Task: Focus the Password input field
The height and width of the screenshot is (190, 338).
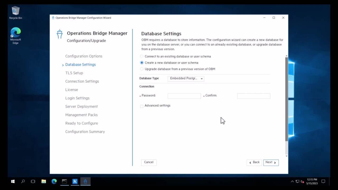Action: point(184,96)
